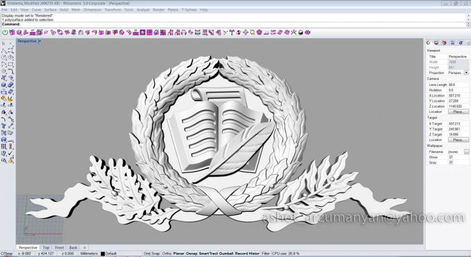Image resolution: width=471 pixels, height=257 pixels.
Task: Click the Lens Length value field
Action: click(x=459, y=85)
